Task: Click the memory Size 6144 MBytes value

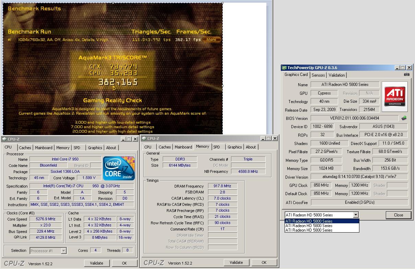Action: coord(180,165)
